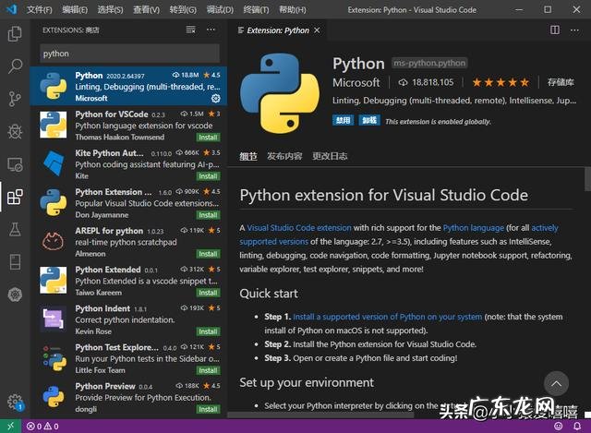Click the Microsoft publisher name
591x433 pixels.
(356, 82)
